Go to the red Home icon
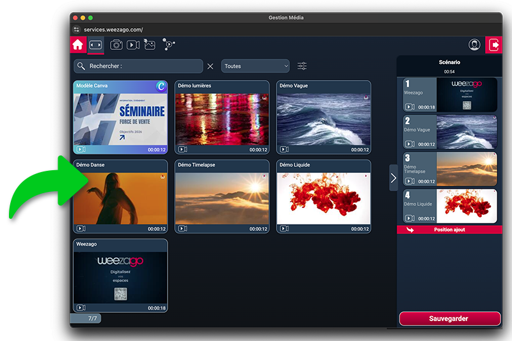 pos(78,45)
